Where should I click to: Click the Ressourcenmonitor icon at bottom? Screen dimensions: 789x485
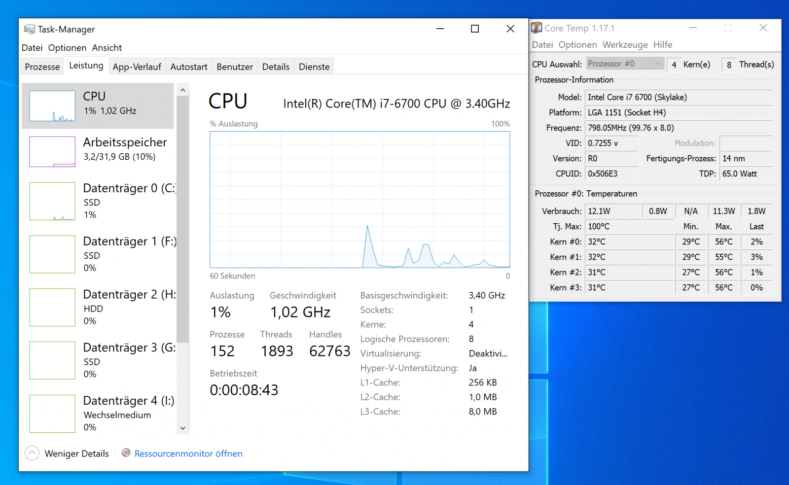[126, 453]
